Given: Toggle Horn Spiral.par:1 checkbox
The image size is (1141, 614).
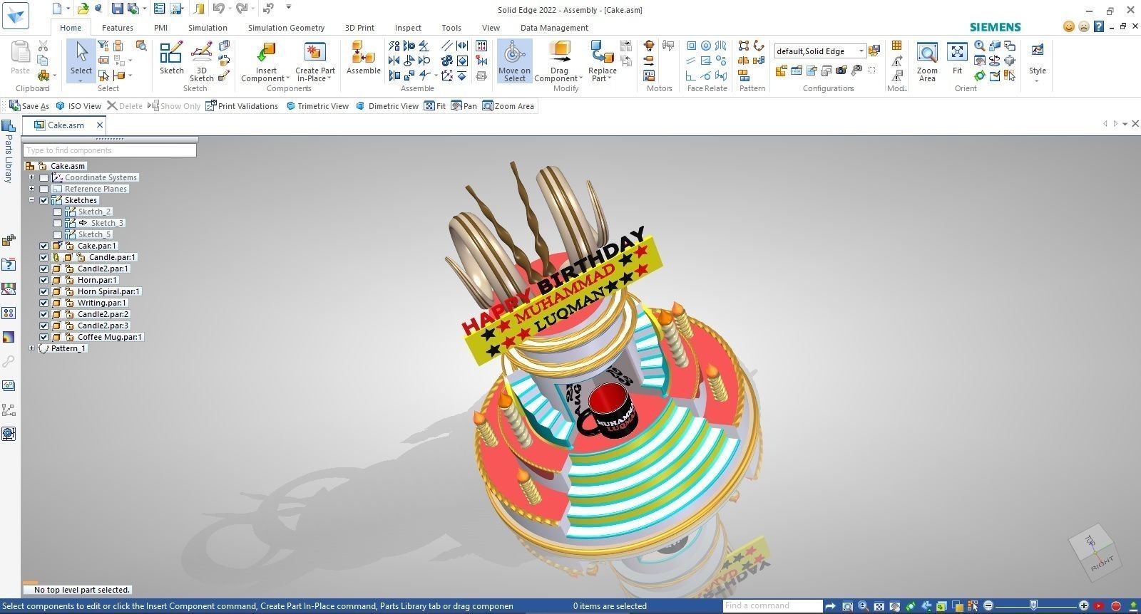Looking at the screenshot, I should point(44,291).
